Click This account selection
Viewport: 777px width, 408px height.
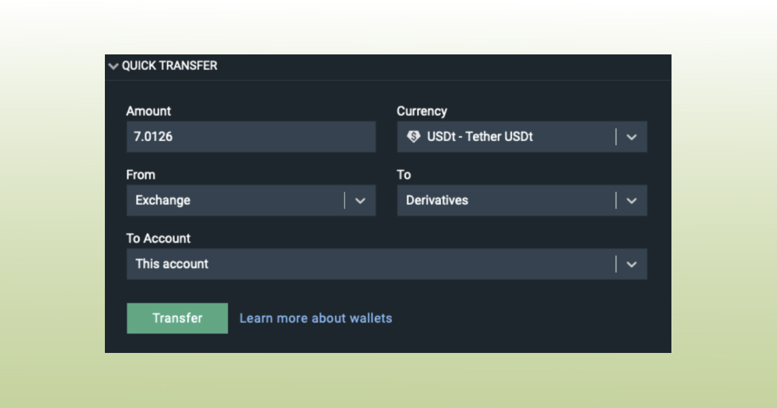pos(172,264)
